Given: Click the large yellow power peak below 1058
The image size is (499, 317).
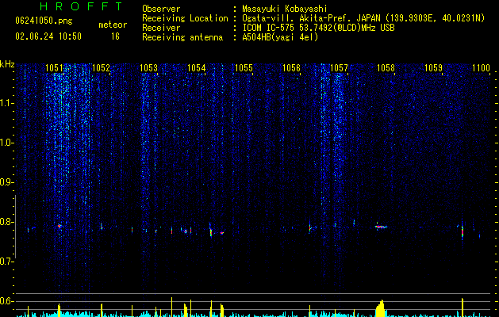Looking at the screenshot, I should pyautogui.click(x=381, y=308).
